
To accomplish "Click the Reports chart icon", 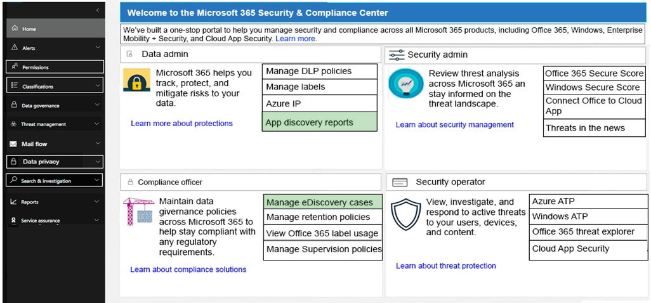I will pos(14,202).
